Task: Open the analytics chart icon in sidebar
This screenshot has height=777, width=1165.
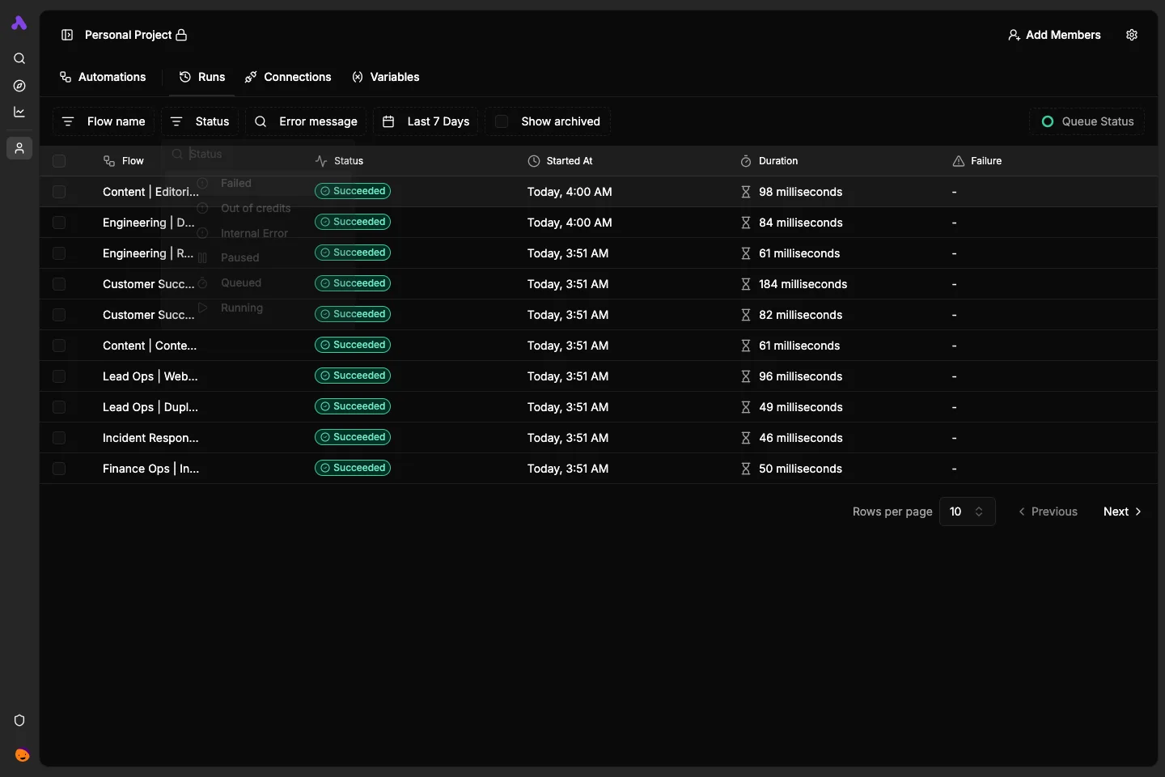Action: (19, 113)
